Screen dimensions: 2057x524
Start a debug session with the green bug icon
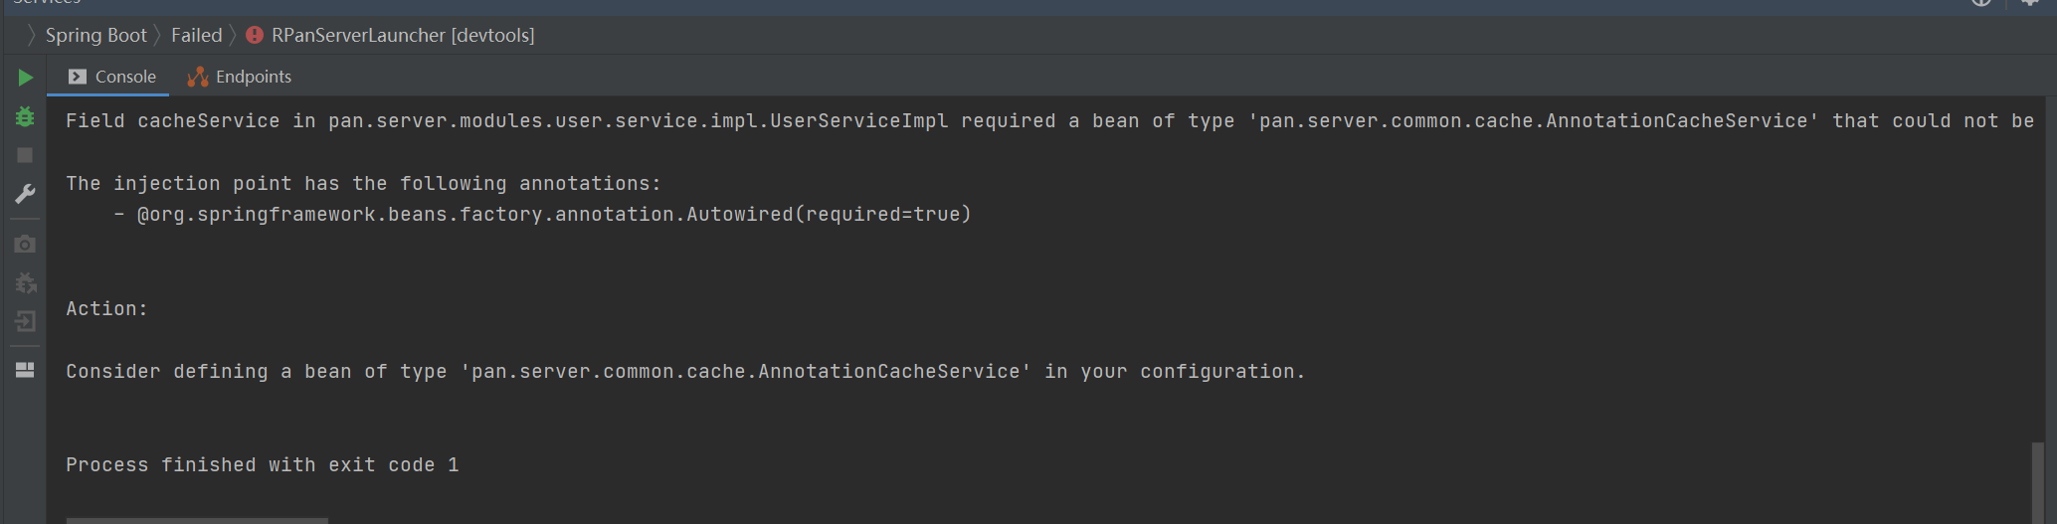click(x=26, y=116)
